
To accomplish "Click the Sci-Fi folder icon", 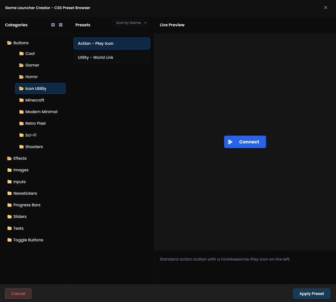I will [21, 135].
